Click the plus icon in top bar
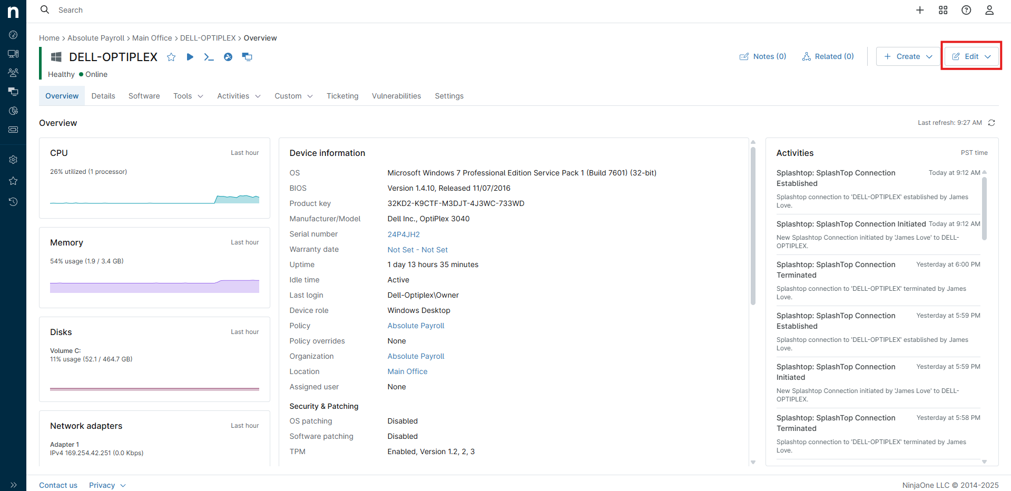Viewport: 1011px width, 491px height. pos(920,10)
